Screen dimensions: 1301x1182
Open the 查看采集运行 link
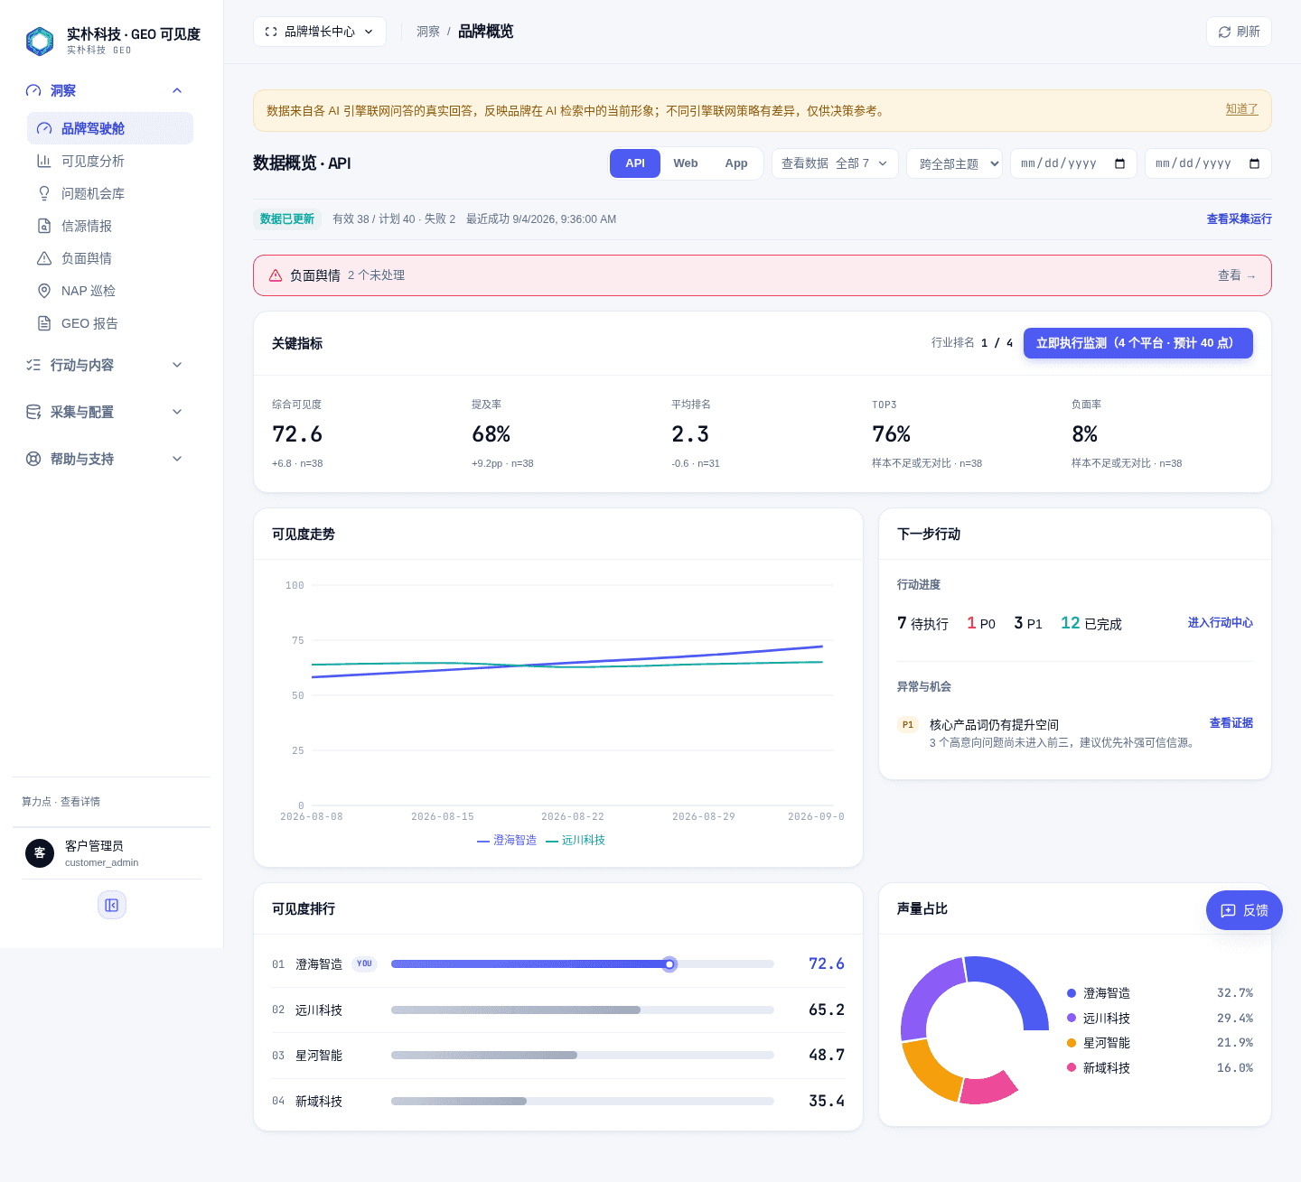coord(1239,219)
